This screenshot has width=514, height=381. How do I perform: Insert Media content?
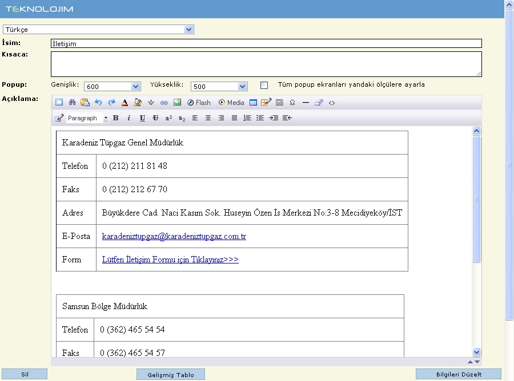231,103
